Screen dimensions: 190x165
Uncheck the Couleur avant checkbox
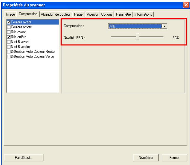[x=9, y=22]
